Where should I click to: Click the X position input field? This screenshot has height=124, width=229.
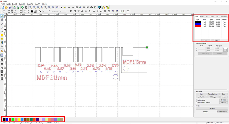tap(5, 11)
